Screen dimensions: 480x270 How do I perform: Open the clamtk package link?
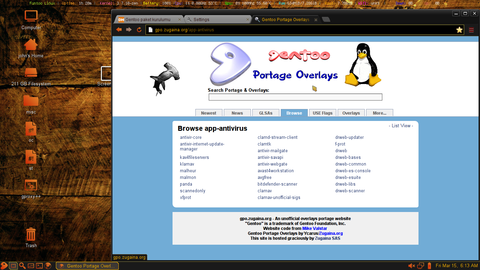click(264, 144)
